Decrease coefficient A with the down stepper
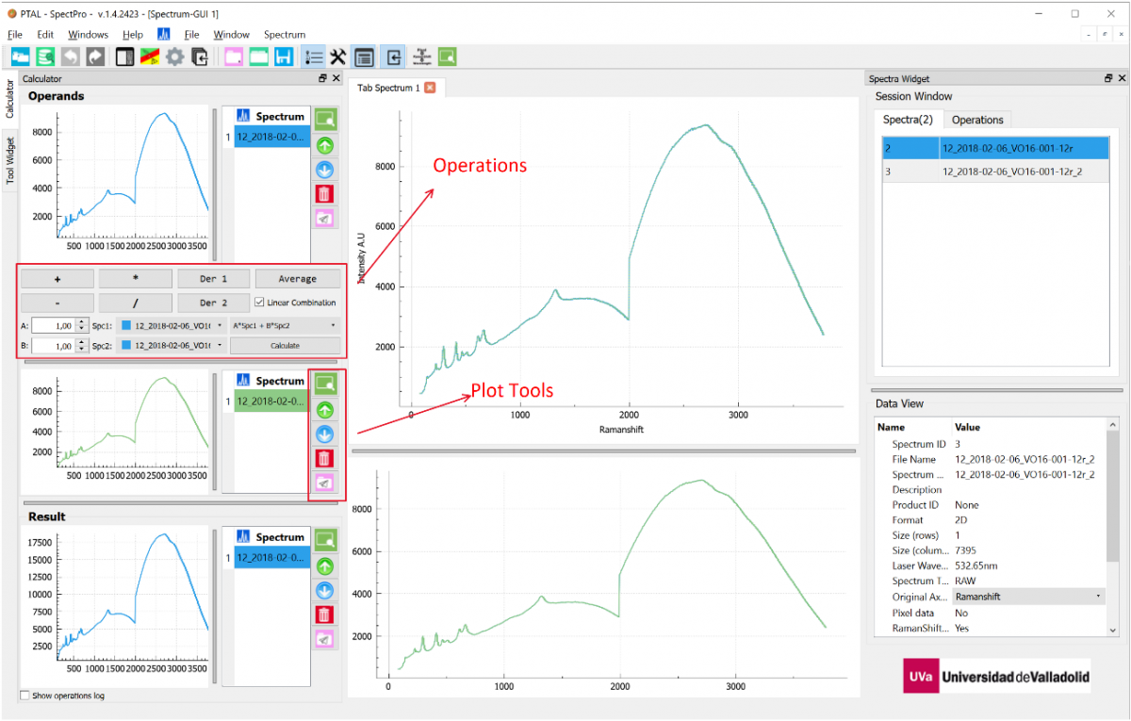Screen dimensions: 1131x721 (x=82, y=329)
